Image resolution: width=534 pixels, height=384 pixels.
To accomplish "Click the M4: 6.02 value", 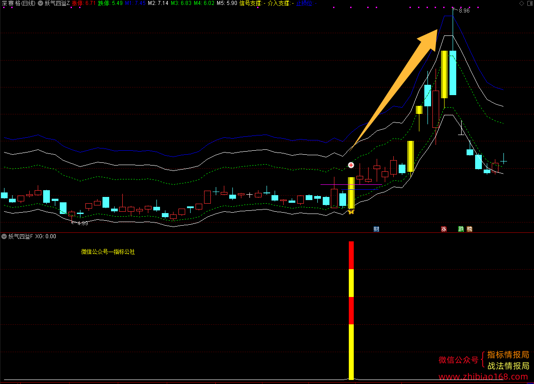I will click(x=204, y=4).
